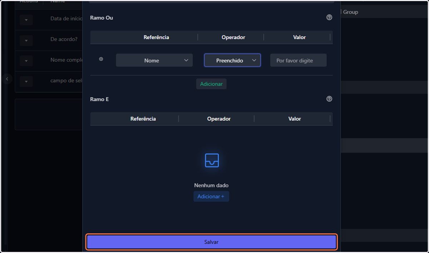
Task: Open help icon next to Ramo E
Action: coord(329,99)
